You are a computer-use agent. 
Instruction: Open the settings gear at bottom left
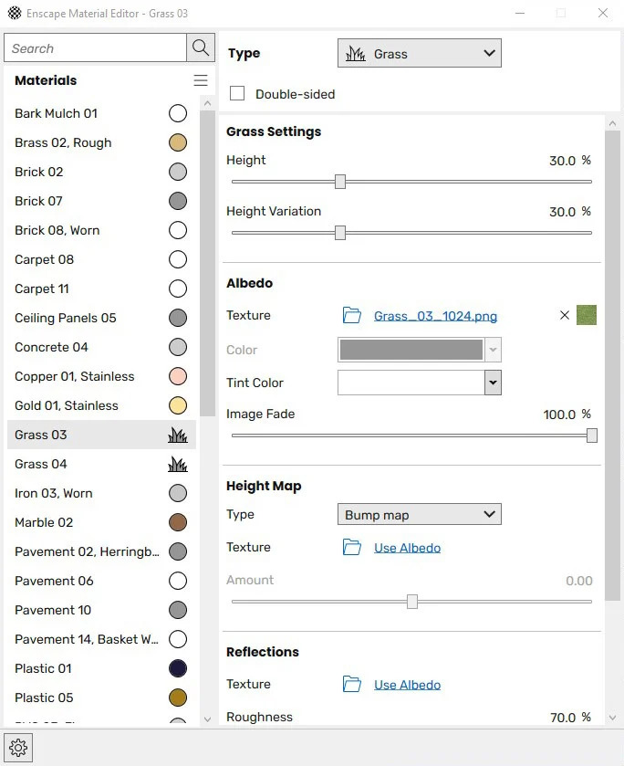(x=18, y=747)
